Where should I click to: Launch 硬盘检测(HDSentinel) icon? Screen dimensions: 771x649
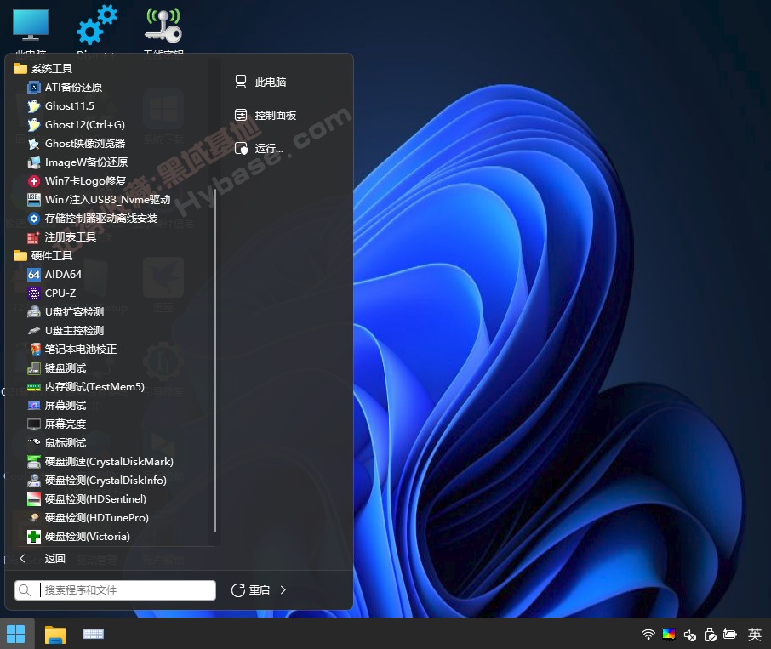pyautogui.click(x=33, y=499)
